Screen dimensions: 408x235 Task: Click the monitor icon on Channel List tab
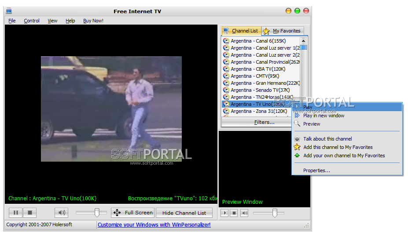point(226,31)
